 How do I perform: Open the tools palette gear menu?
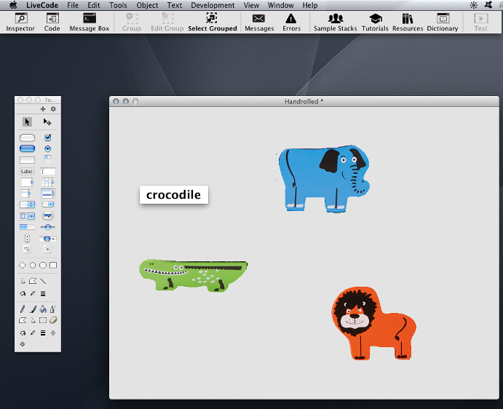[x=53, y=109]
